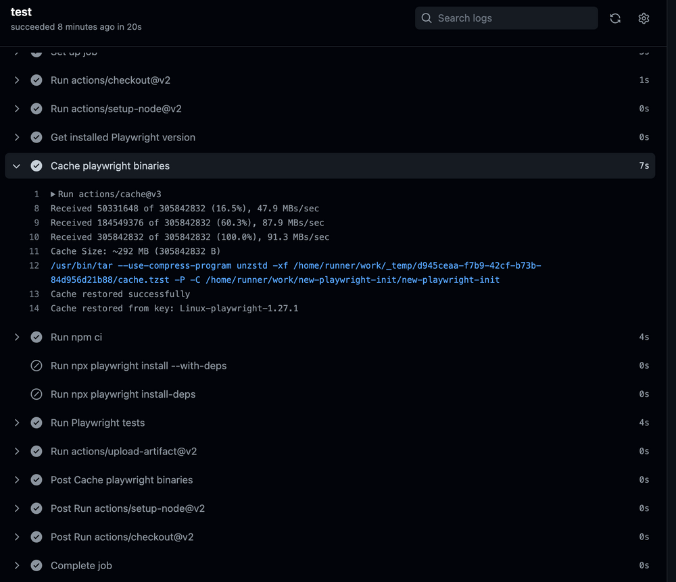Click log line number 1
676x582 pixels.
coord(37,194)
